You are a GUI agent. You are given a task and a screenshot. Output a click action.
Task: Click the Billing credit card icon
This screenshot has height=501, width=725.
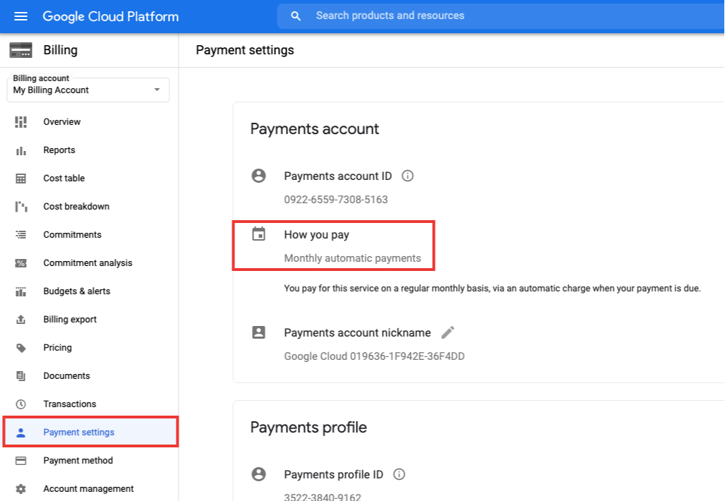point(20,50)
